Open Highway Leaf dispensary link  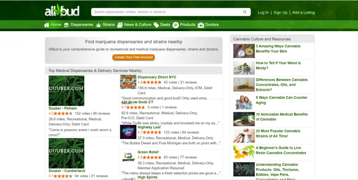(x=149, y=127)
